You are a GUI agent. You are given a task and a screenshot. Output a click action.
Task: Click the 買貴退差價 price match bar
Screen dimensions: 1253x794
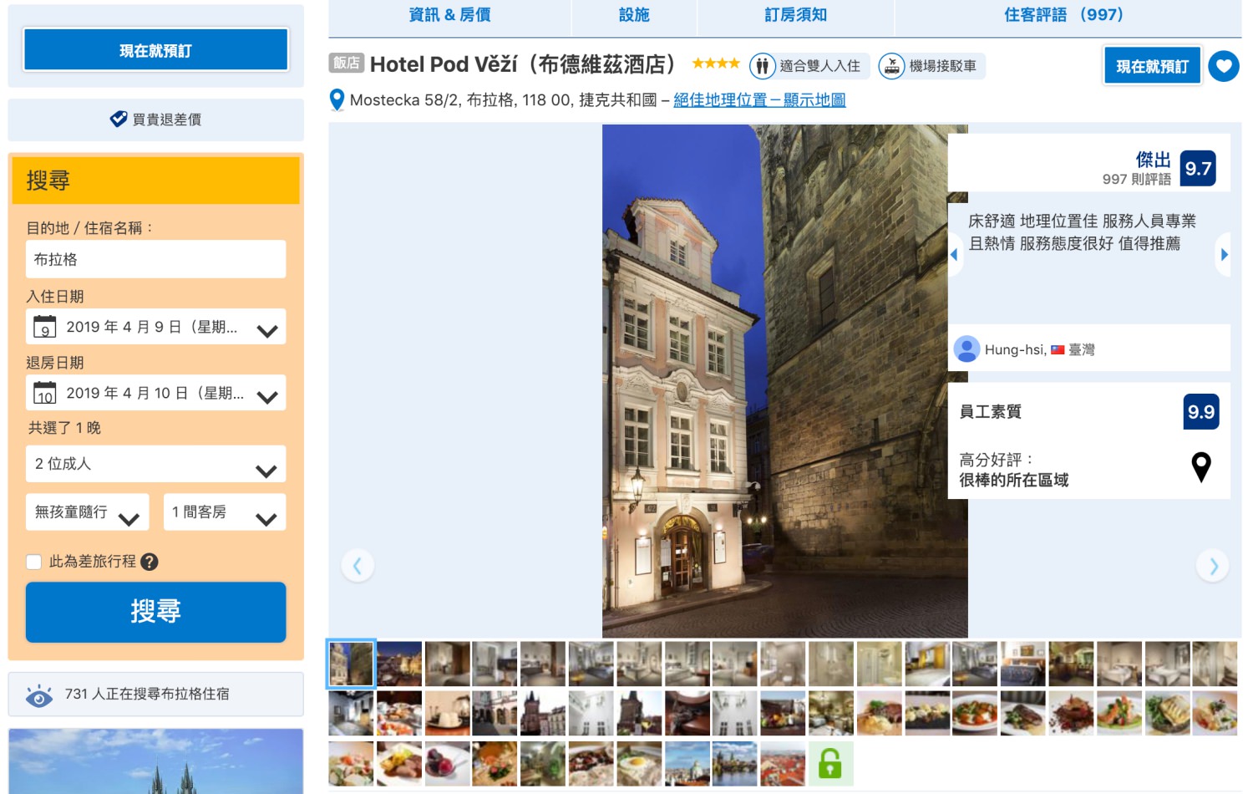[156, 119]
